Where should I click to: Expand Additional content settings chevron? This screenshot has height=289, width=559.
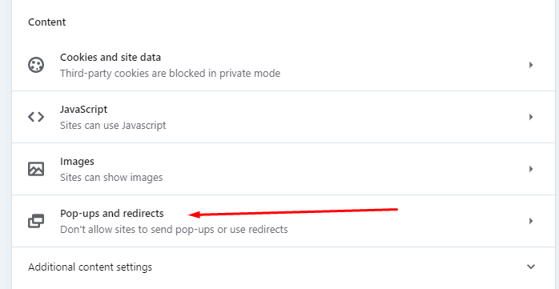click(531, 267)
